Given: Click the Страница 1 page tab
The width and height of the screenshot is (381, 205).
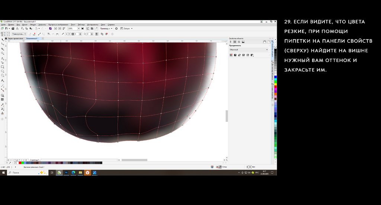Looking at the screenshot, I should tap(34, 160).
